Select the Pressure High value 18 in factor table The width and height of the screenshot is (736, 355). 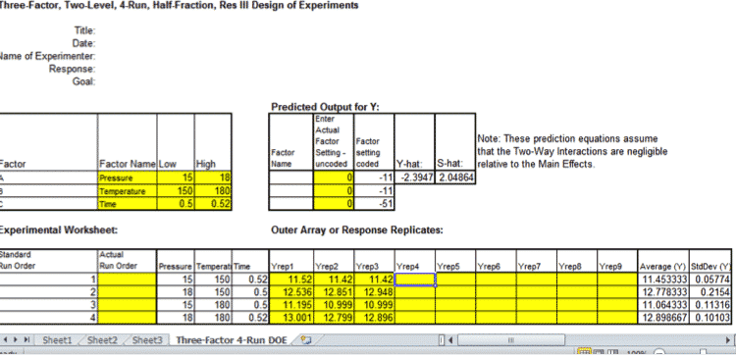(213, 177)
